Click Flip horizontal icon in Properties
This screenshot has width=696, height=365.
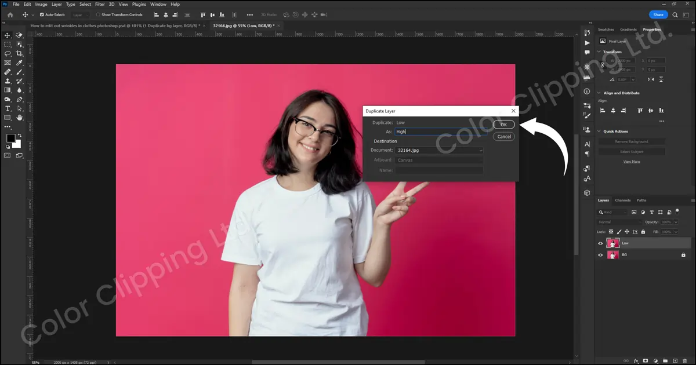[651, 79]
